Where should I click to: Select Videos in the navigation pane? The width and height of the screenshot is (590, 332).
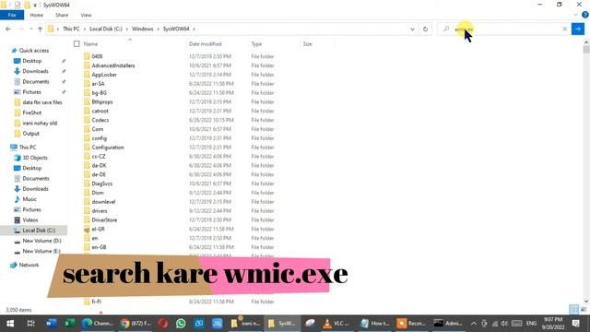[x=30, y=219]
